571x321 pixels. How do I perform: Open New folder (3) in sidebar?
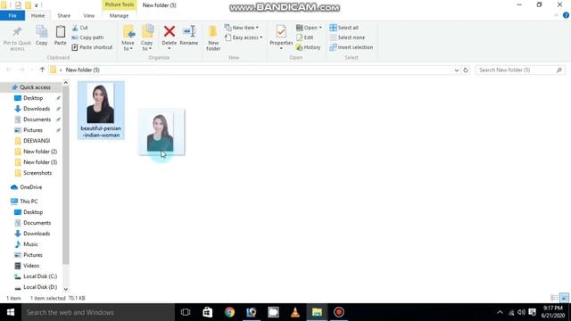pyautogui.click(x=40, y=162)
